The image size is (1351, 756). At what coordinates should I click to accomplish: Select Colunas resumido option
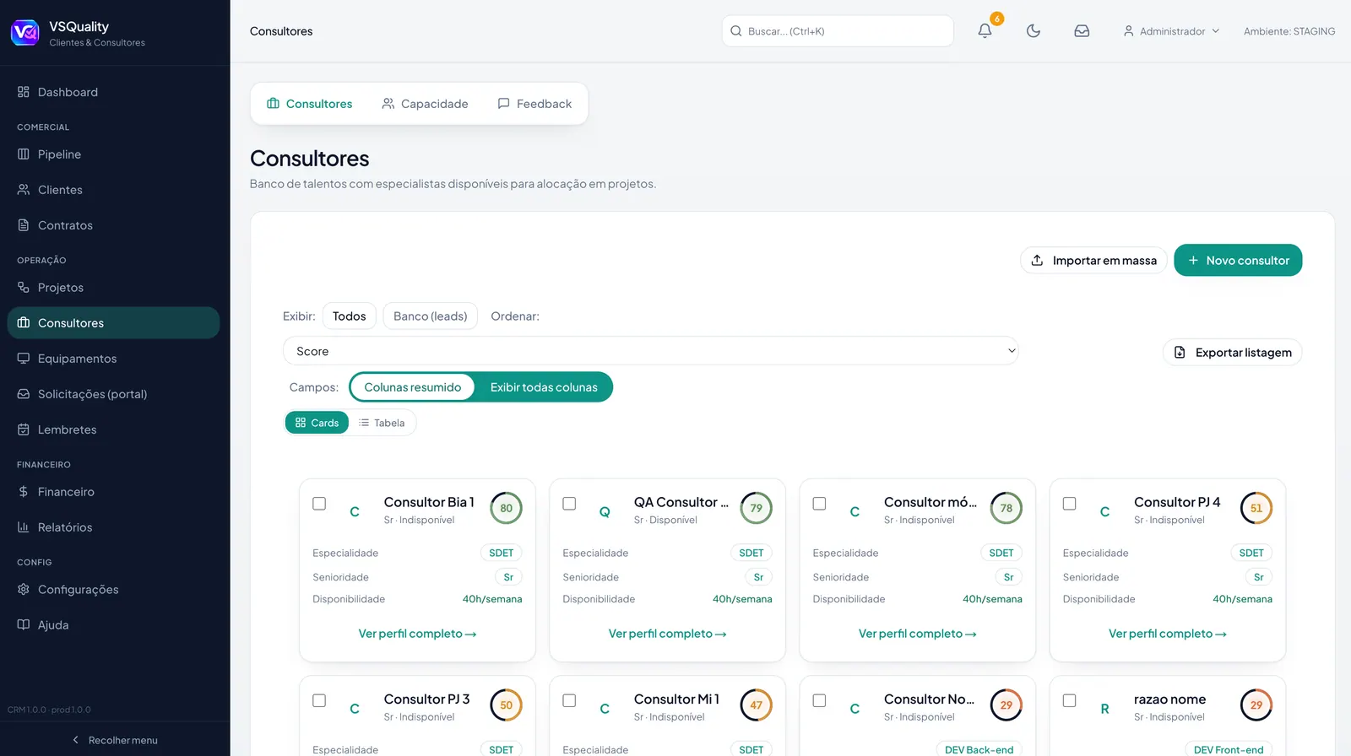(413, 387)
